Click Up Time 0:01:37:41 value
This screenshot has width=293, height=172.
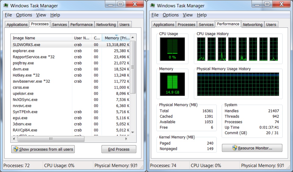(269, 127)
